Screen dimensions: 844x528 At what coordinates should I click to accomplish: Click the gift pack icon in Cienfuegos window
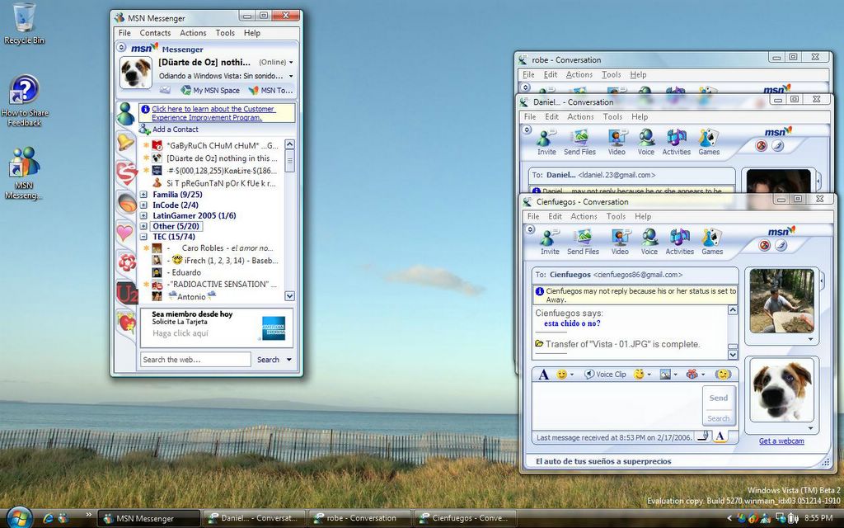coord(692,374)
